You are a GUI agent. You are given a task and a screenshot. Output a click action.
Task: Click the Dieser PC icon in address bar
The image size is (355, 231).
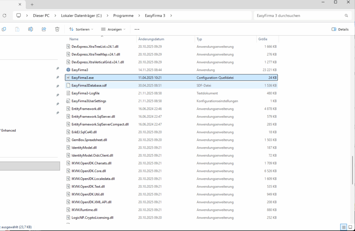[x=18, y=15]
